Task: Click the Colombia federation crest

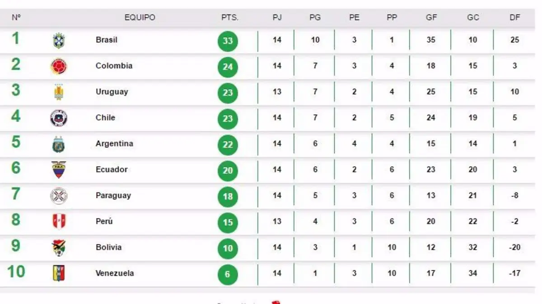Action: (x=59, y=67)
